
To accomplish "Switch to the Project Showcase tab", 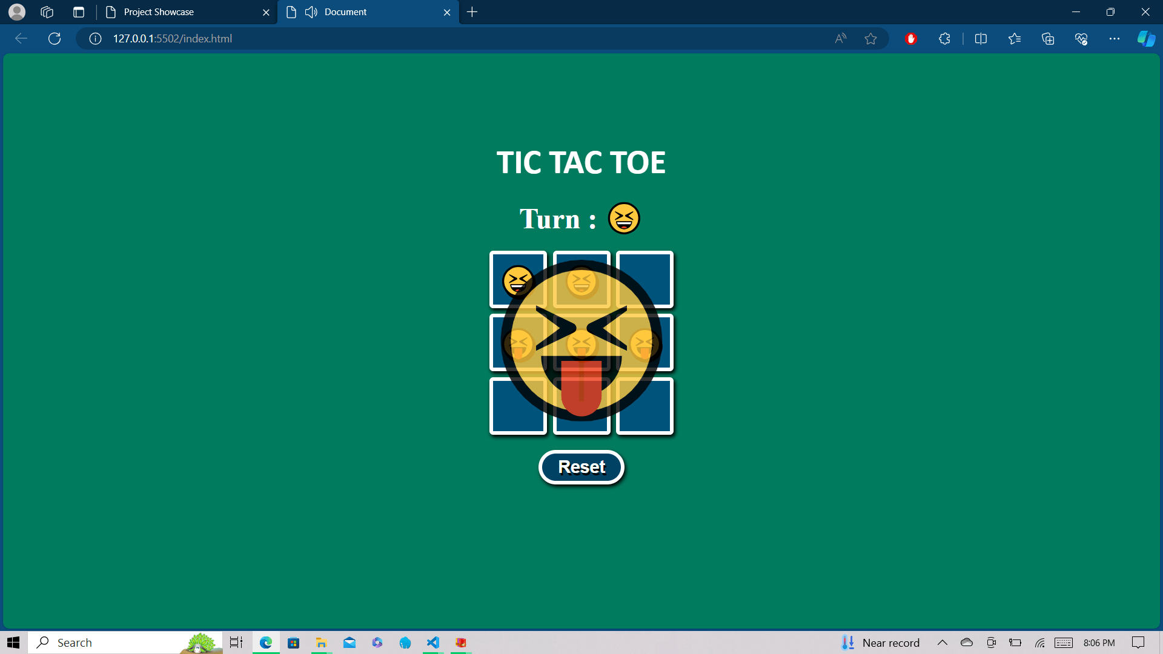I will pyautogui.click(x=182, y=12).
